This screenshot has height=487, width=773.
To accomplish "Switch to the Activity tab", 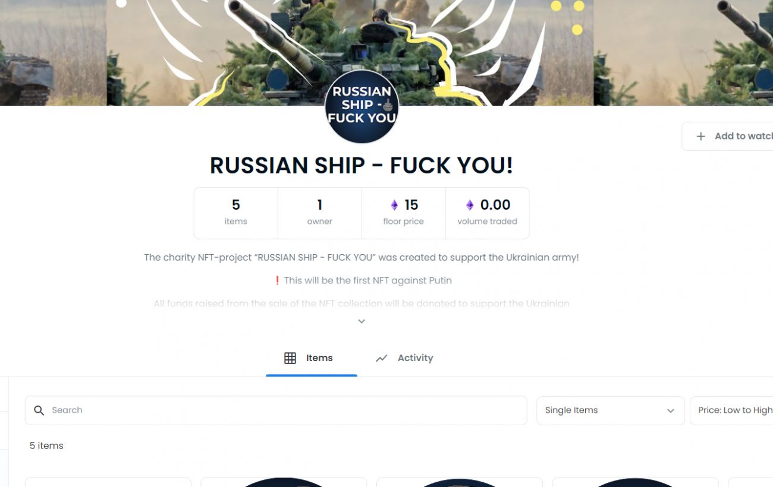I will (404, 358).
